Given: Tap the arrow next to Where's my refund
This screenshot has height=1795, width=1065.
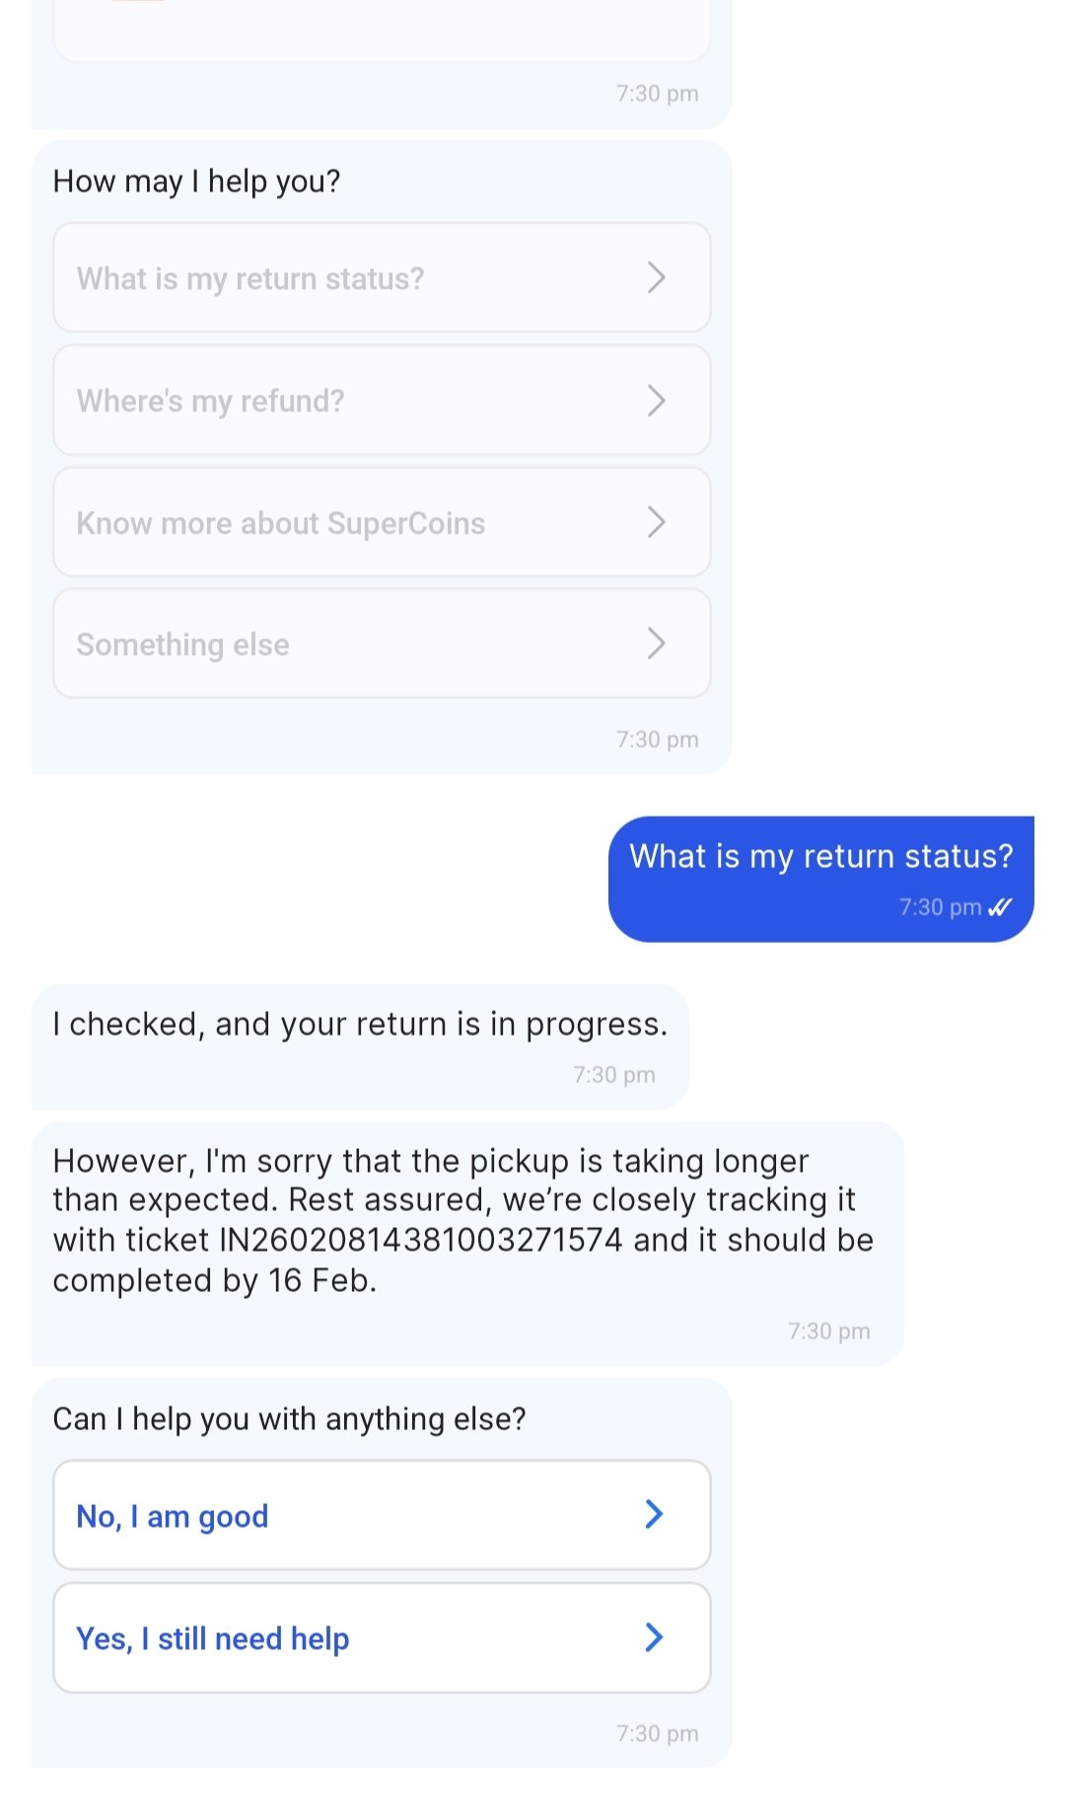Looking at the screenshot, I should pyautogui.click(x=656, y=399).
